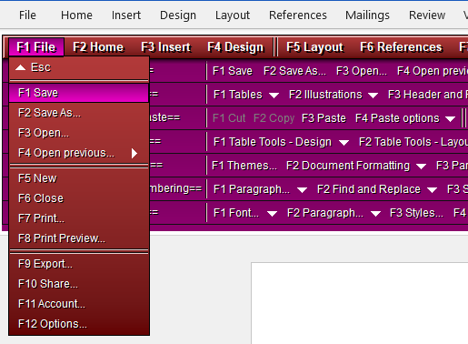
Task: Click the up triangle beside Esc
Action: pos(20,67)
